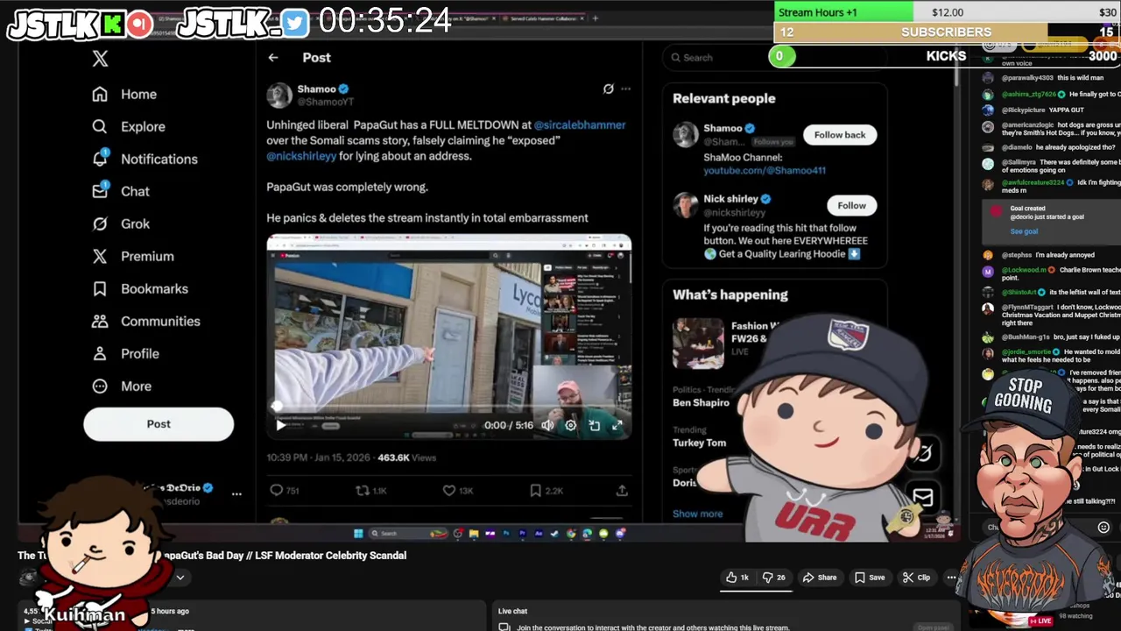Click the chat emoji smiley icon
The width and height of the screenshot is (1121, 631).
click(1103, 528)
